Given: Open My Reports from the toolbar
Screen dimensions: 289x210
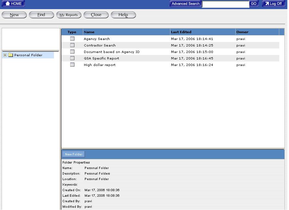Looking at the screenshot, I should [x=69, y=15].
